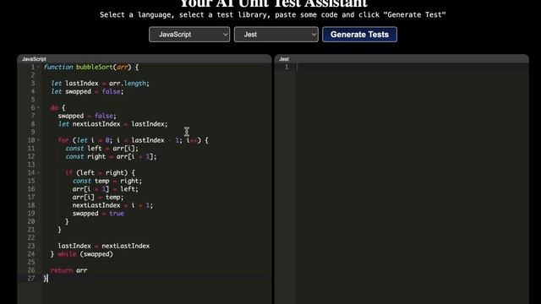Screen dimensions: 541x304
Task: Collapse the fold arrow on line 1
Action: (x=38, y=68)
